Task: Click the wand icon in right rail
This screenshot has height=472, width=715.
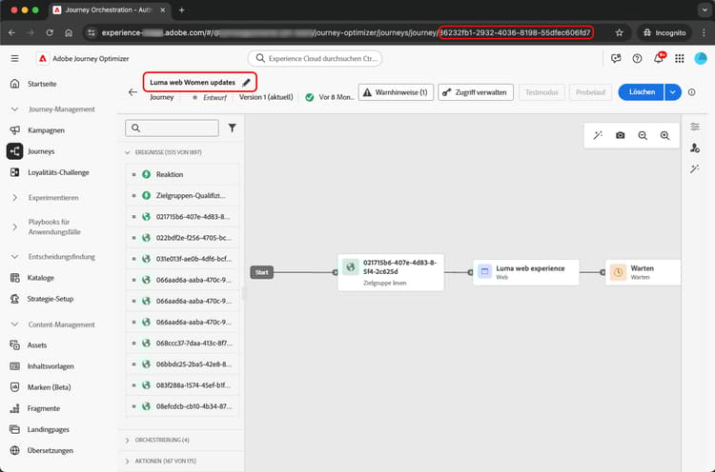Action: (x=694, y=168)
